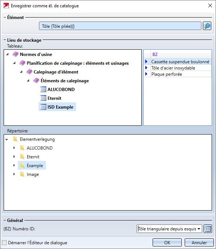
Task: Select Éléments de calepinage tree label
Action: (x=64, y=81)
